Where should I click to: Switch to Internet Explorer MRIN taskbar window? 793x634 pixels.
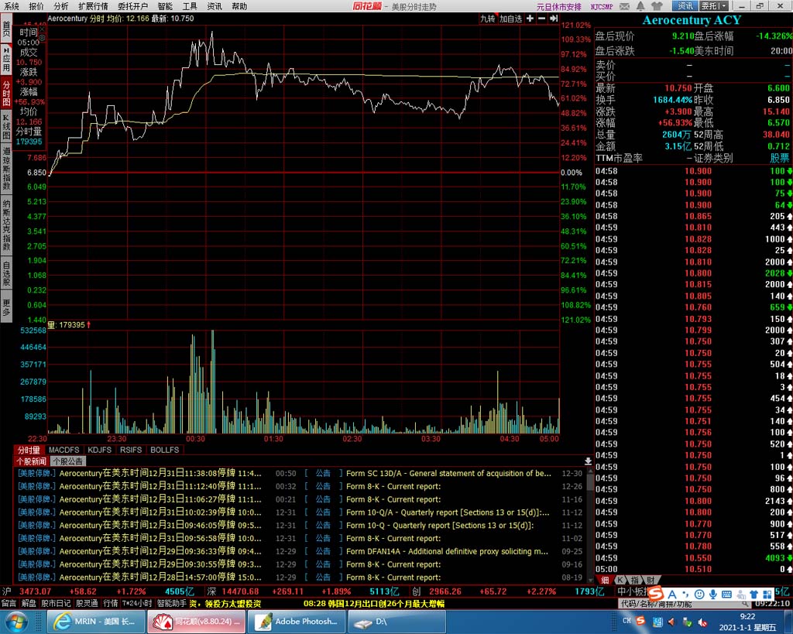coord(95,622)
